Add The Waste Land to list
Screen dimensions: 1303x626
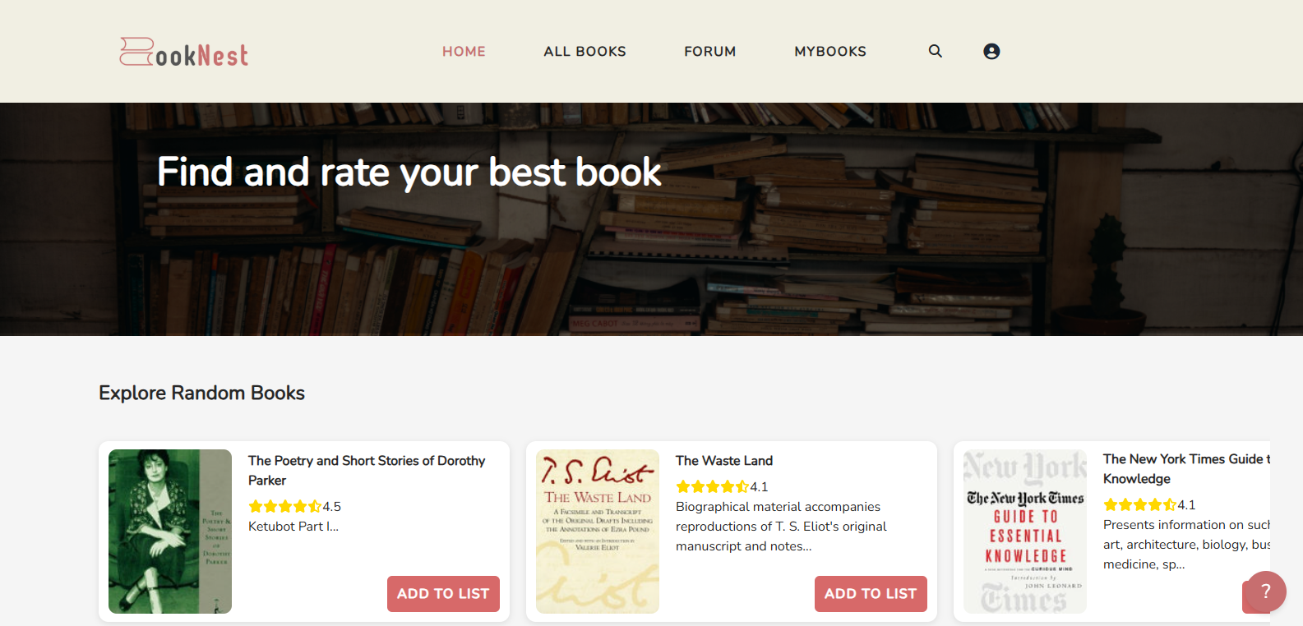(x=871, y=593)
